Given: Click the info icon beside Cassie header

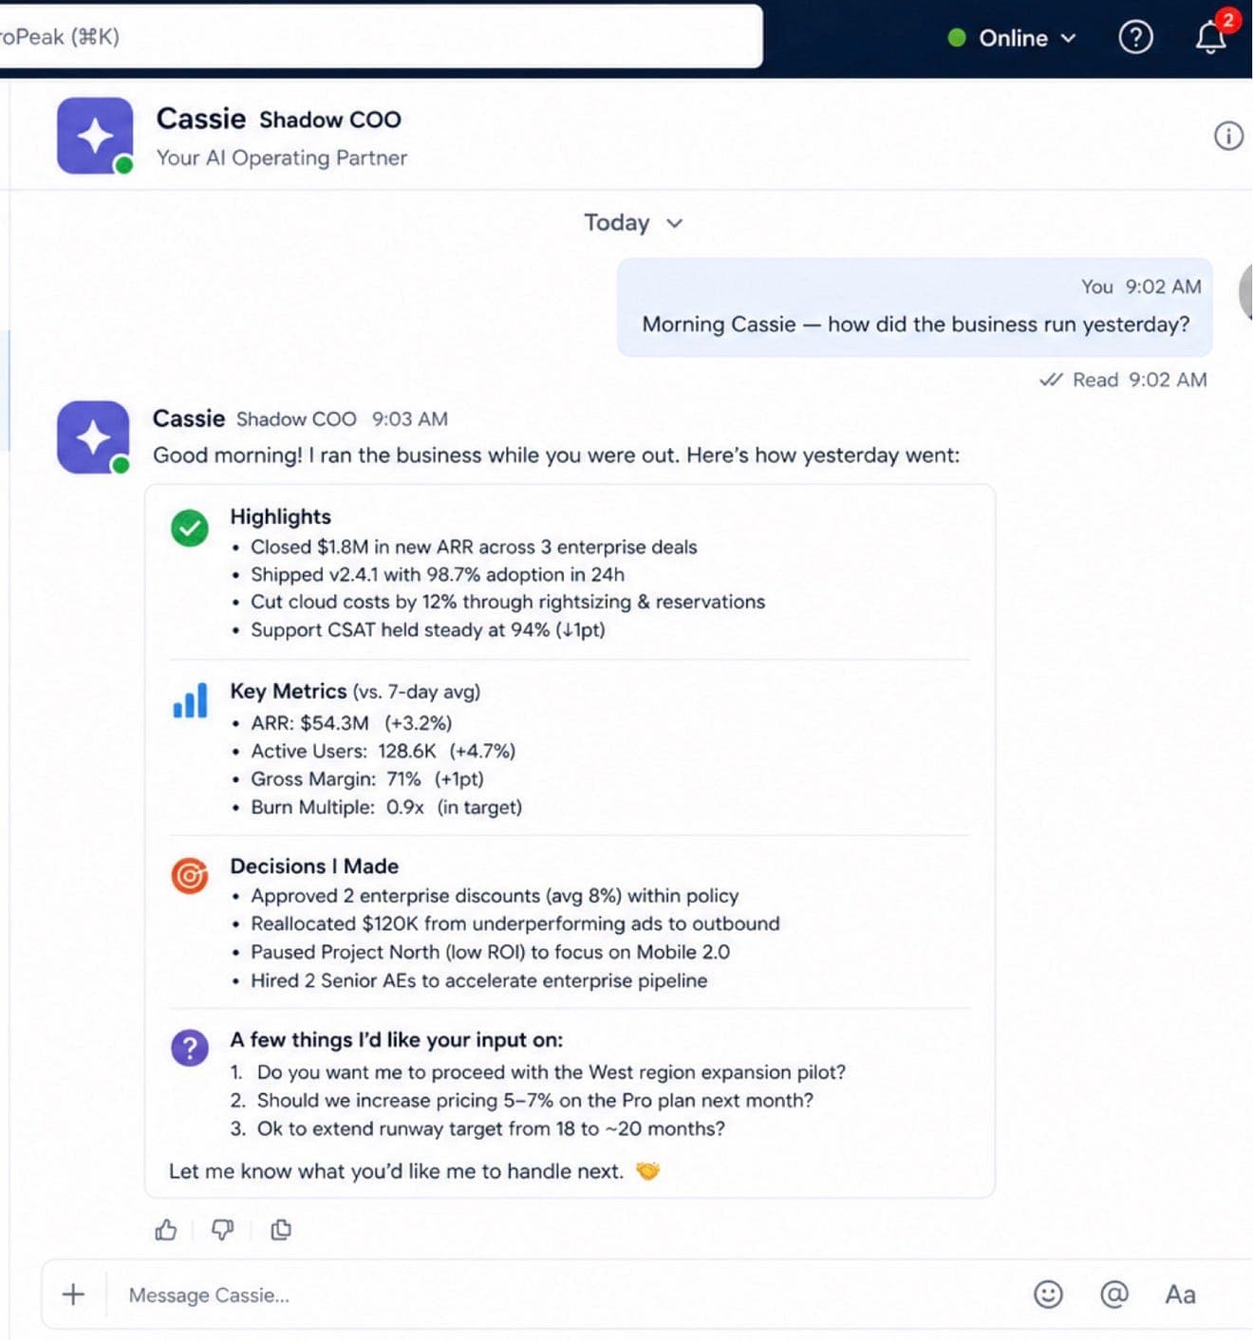Looking at the screenshot, I should [1228, 136].
